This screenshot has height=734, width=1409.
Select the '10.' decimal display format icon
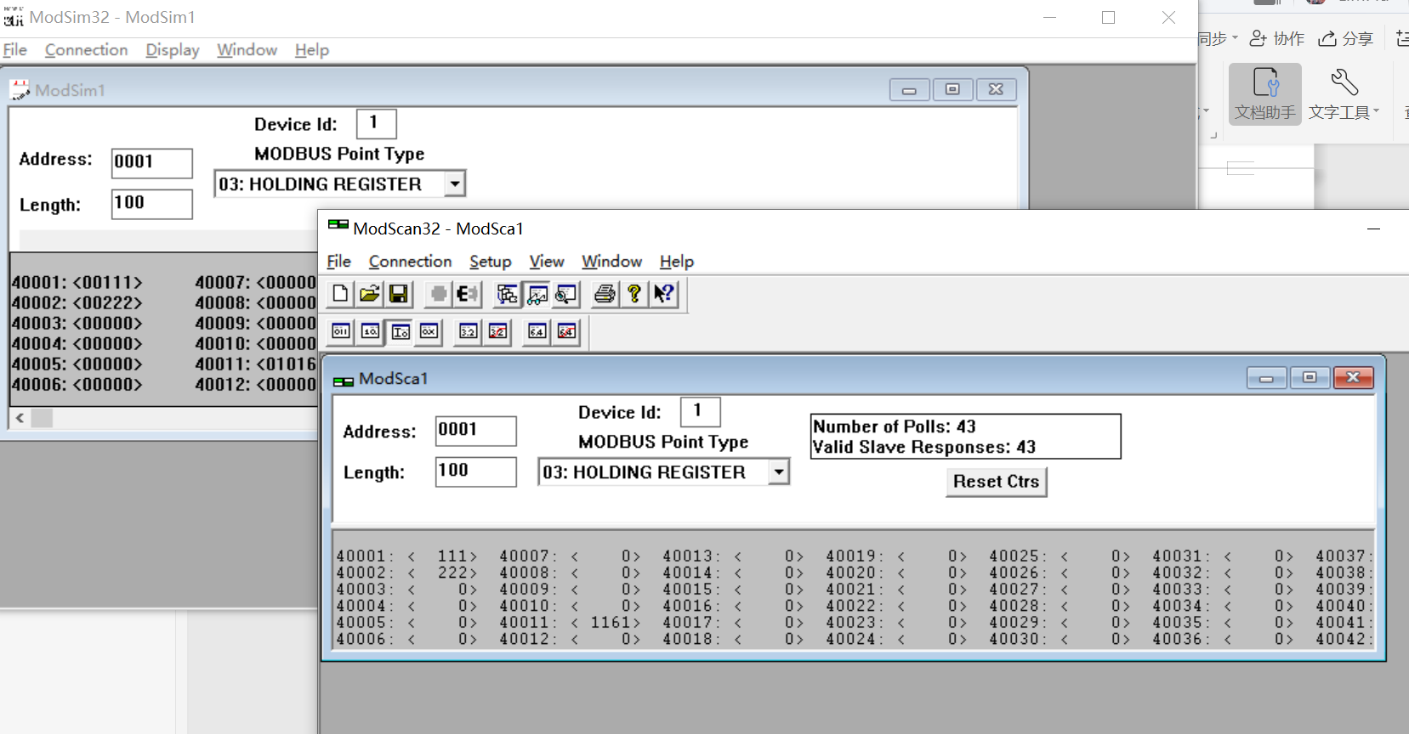pos(371,331)
